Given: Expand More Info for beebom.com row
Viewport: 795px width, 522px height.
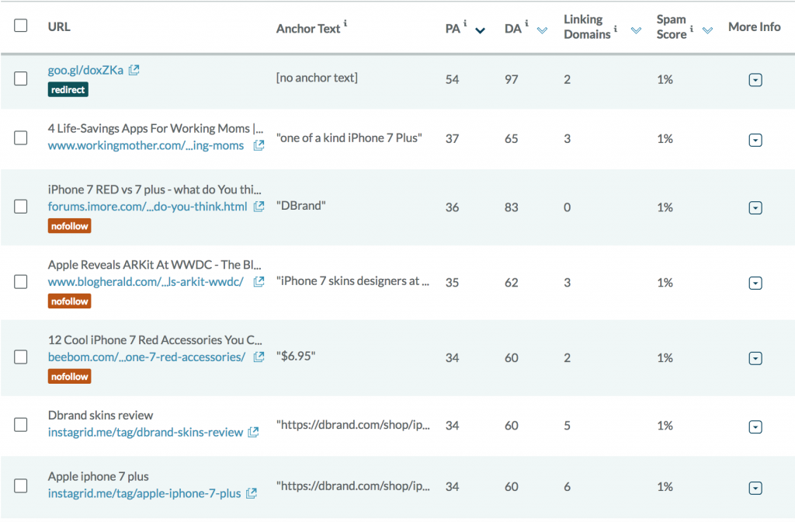Looking at the screenshot, I should (x=755, y=358).
